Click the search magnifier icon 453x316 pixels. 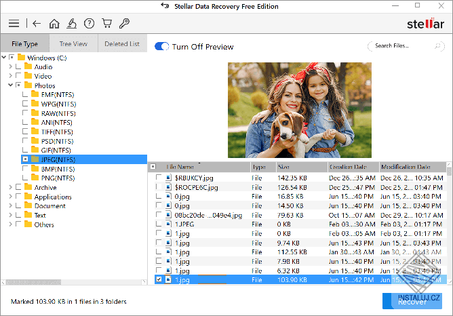[x=438, y=46]
